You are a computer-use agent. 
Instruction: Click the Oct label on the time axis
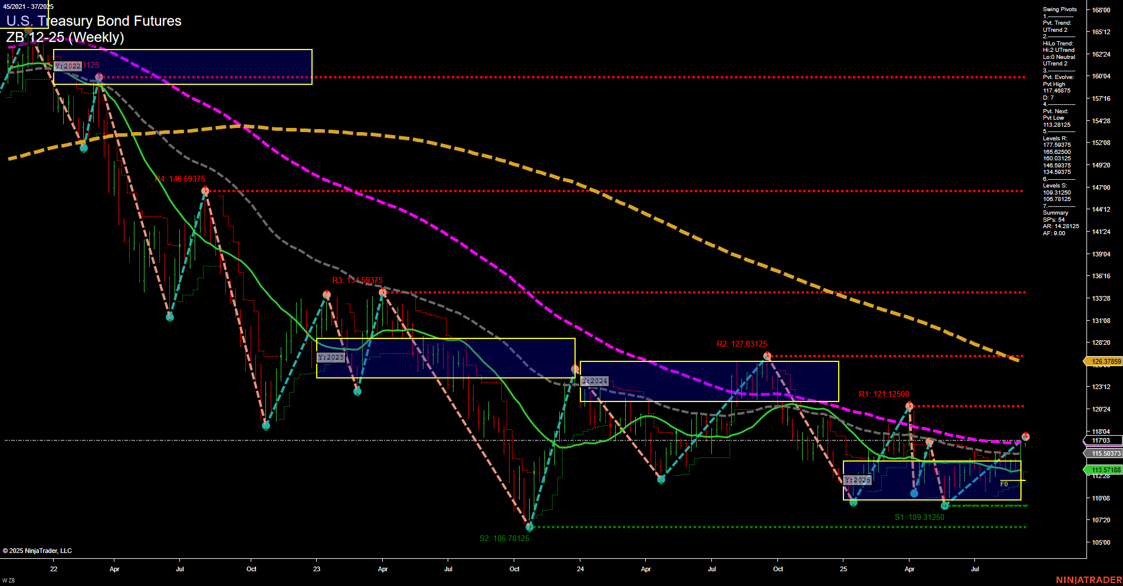(252, 569)
